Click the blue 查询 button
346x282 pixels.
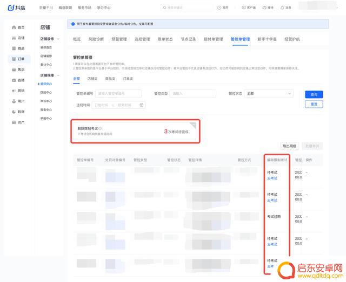coord(314,94)
